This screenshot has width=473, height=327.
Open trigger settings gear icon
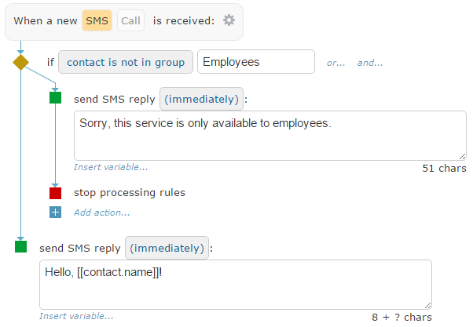click(x=229, y=20)
